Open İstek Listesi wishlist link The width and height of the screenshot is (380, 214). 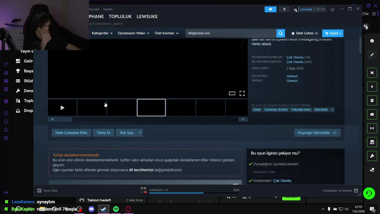(x=304, y=33)
